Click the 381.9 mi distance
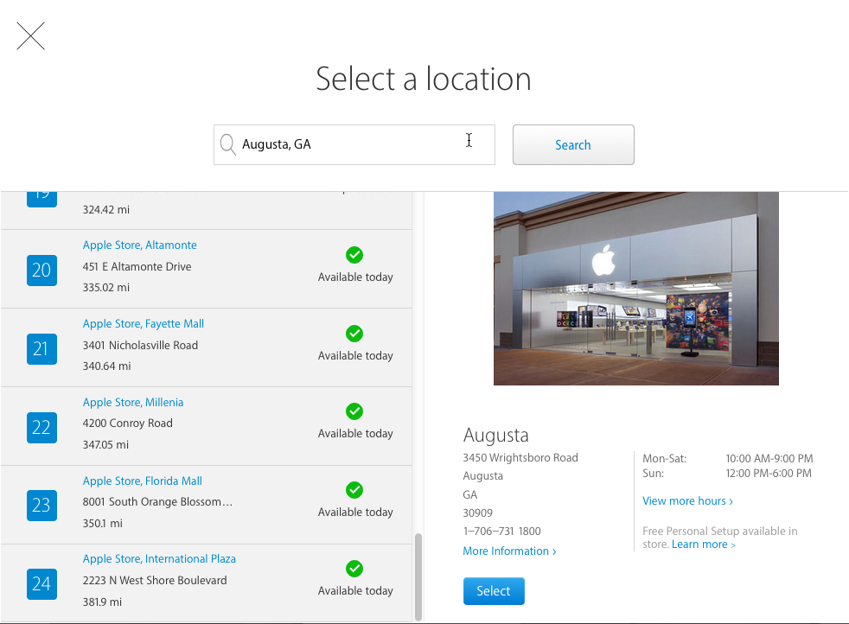 102,602
